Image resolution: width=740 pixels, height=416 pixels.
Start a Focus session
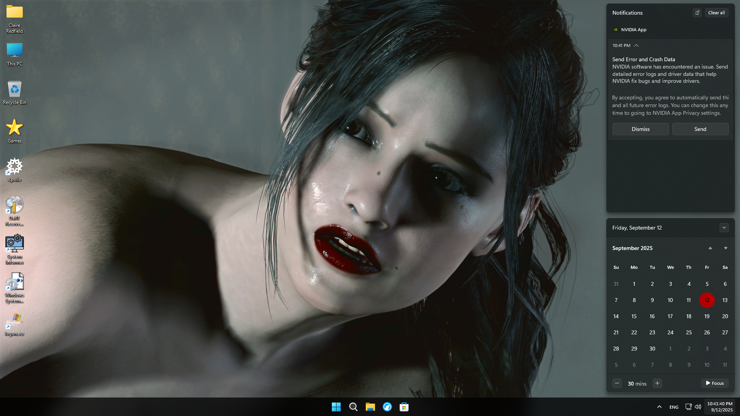coord(715,383)
